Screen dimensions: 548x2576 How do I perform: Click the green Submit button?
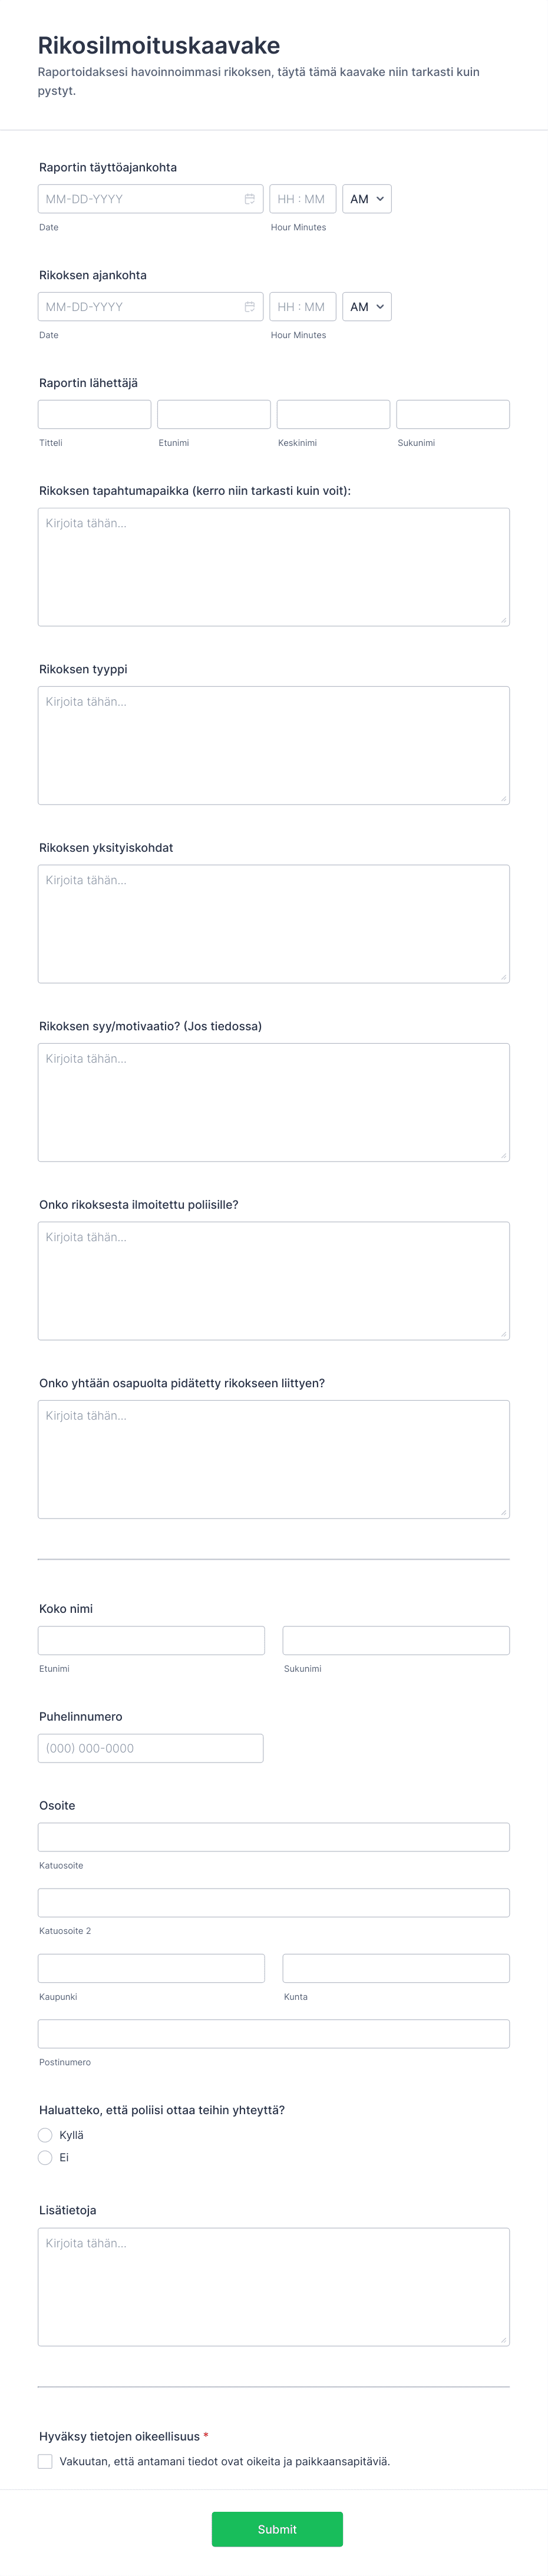point(277,2529)
